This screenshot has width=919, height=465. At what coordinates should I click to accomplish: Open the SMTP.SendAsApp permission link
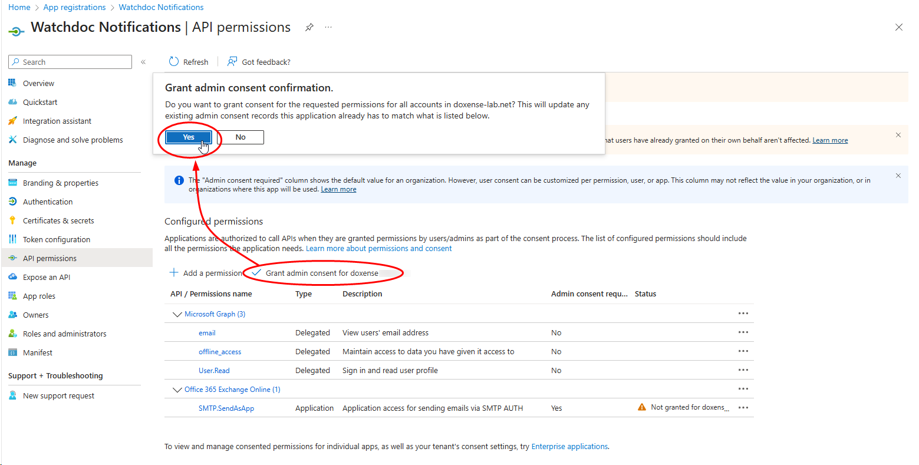click(226, 408)
